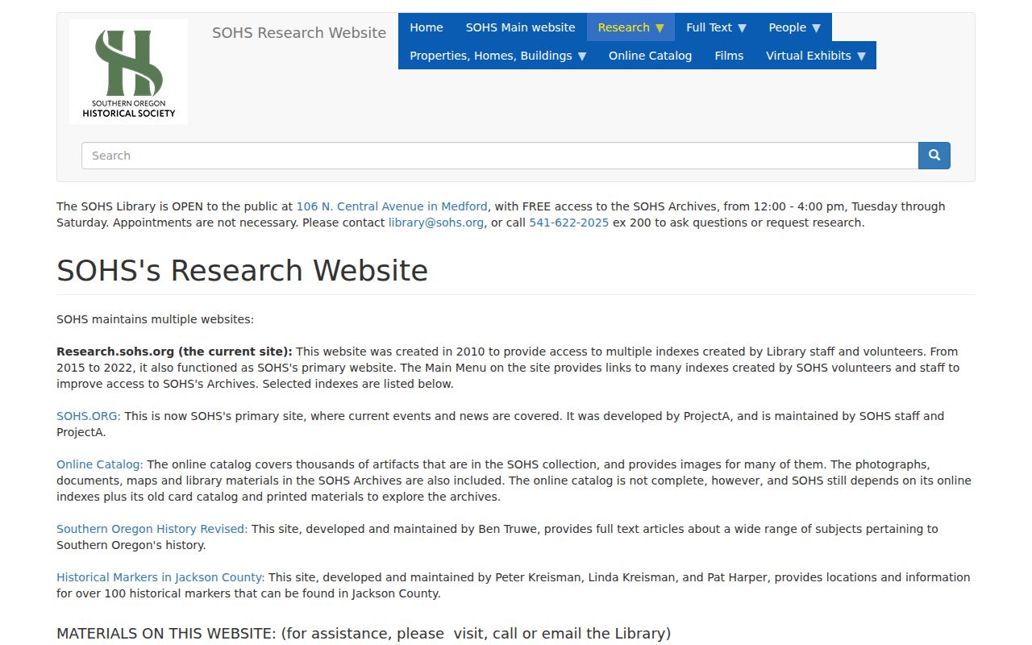
Task: Open the Films menu item
Action: point(729,56)
